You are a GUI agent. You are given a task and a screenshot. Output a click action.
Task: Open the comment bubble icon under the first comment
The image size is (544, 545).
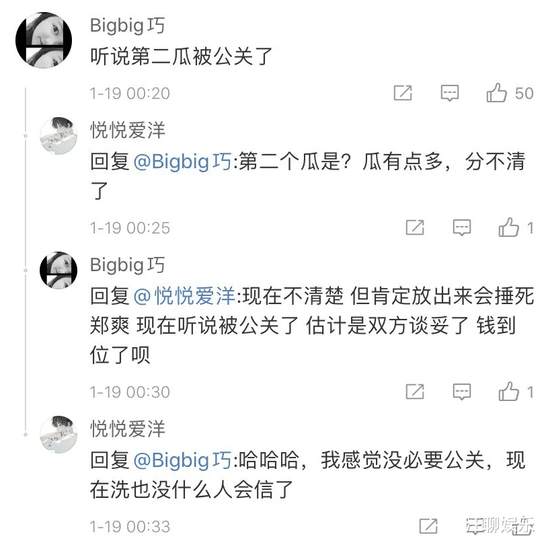click(x=449, y=94)
